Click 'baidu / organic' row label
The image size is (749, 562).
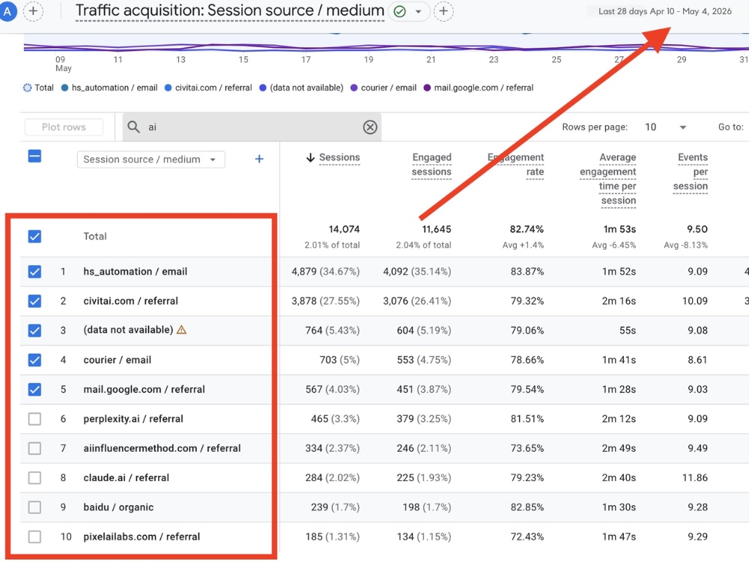coord(118,507)
